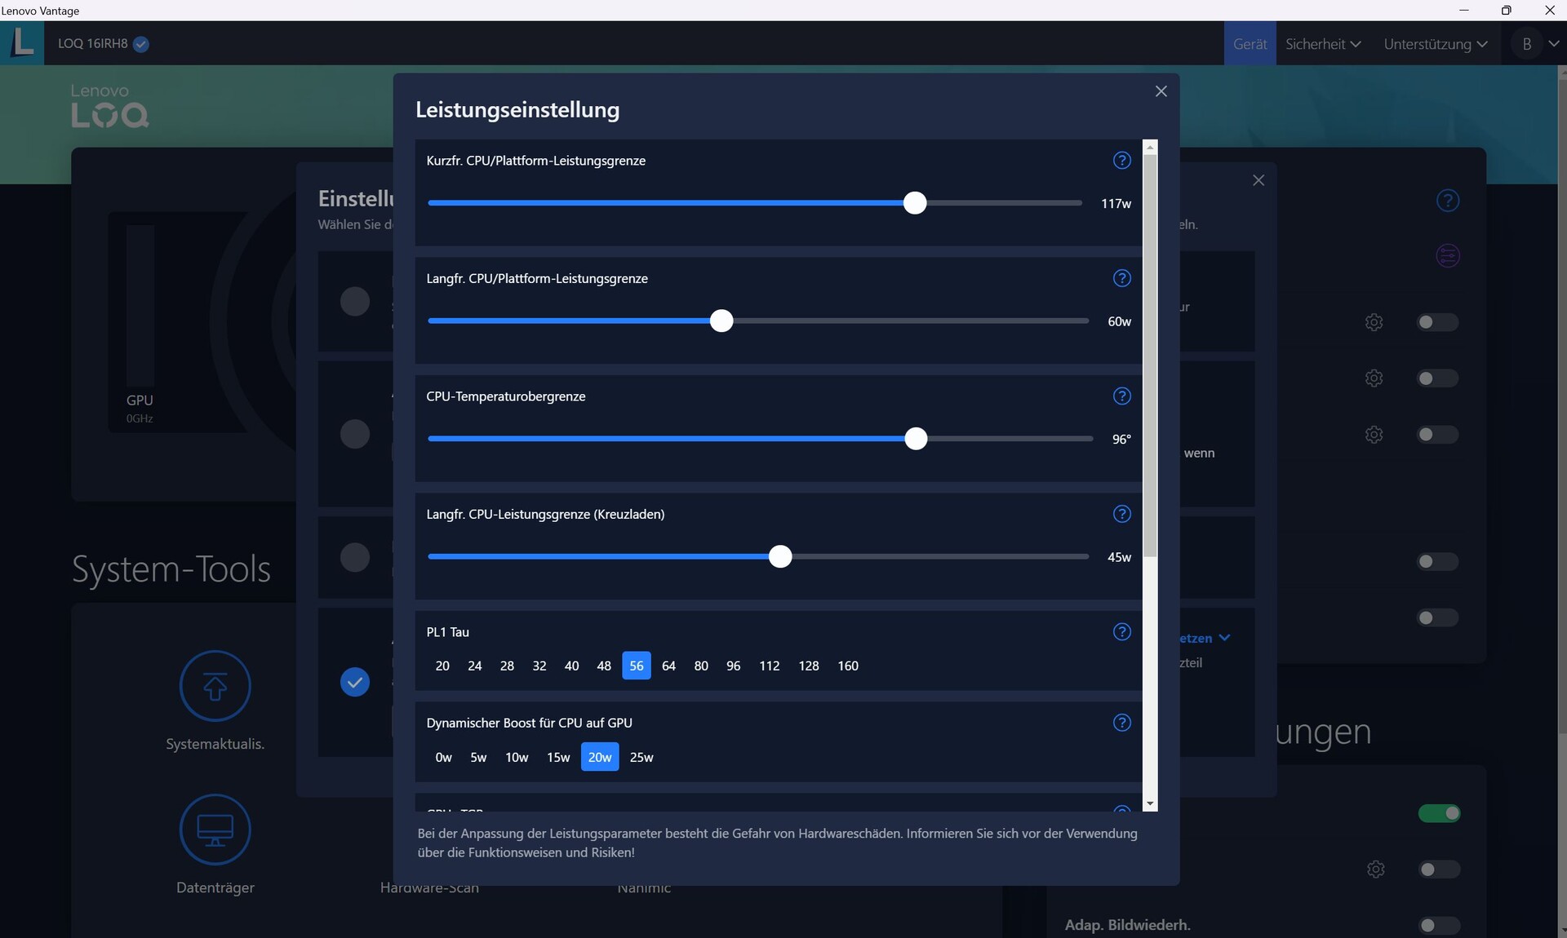1567x938 pixels.
Task: Open help for PL1 Tau setting
Action: (x=1121, y=632)
